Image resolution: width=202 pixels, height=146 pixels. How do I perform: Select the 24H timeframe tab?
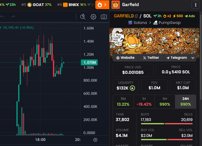coord(186,102)
